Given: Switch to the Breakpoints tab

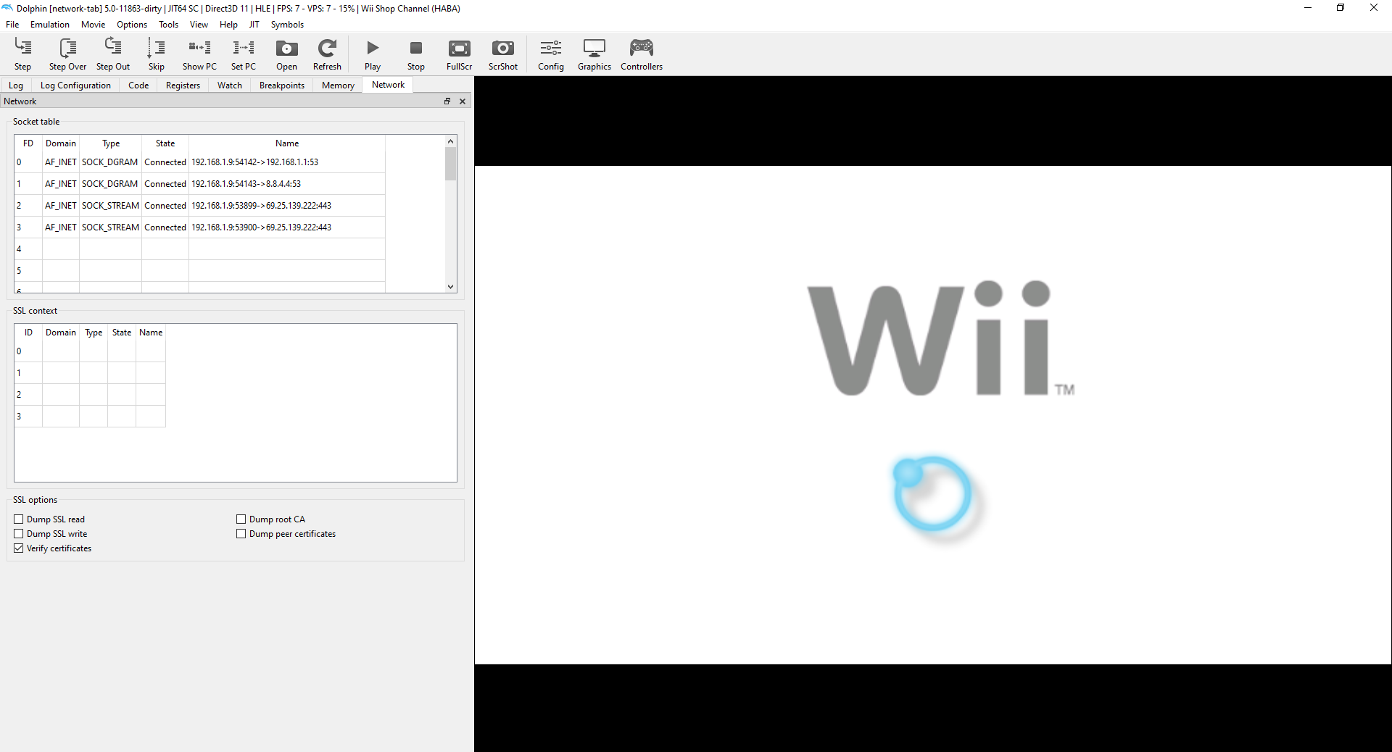Looking at the screenshot, I should pyautogui.click(x=282, y=85).
